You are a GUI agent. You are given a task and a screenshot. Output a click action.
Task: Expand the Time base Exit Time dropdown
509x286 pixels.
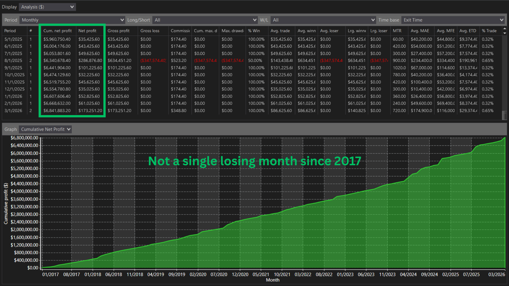[x=453, y=20]
